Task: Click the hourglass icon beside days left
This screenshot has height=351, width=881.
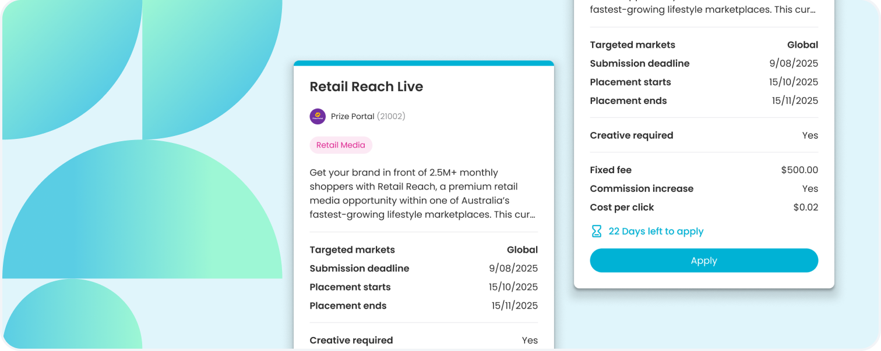Action: pyautogui.click(x=597, y=231)
